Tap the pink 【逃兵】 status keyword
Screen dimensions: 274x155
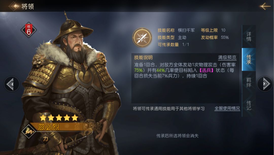point(206,70)
